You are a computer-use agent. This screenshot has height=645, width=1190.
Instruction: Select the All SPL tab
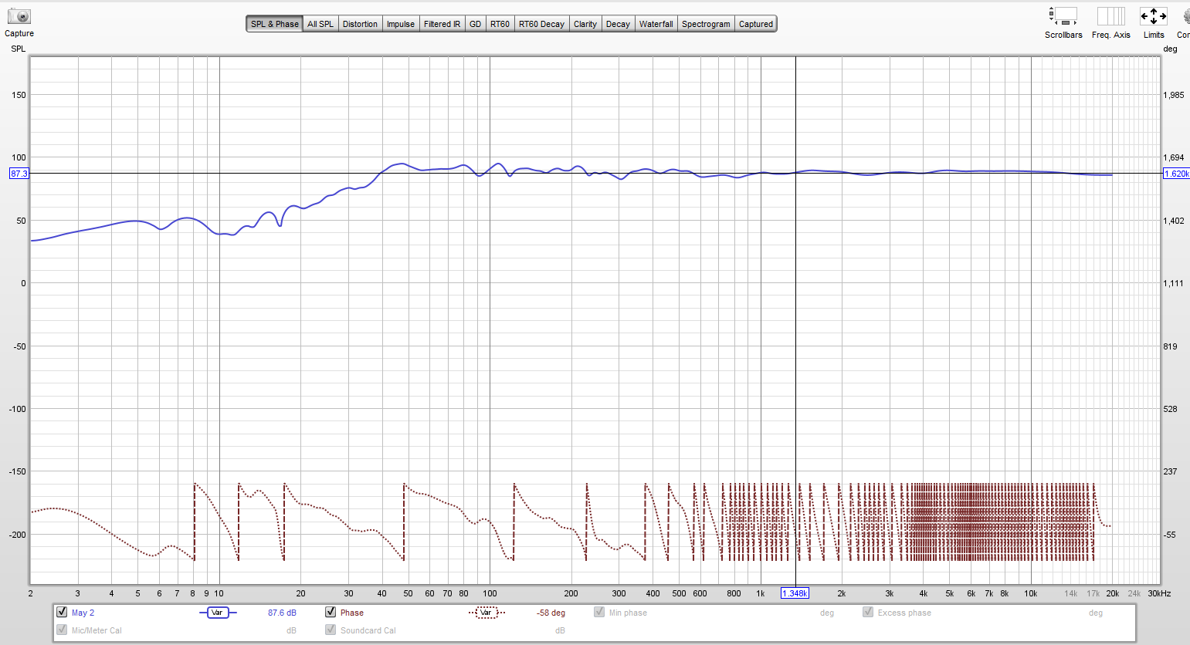click(320, 23)
